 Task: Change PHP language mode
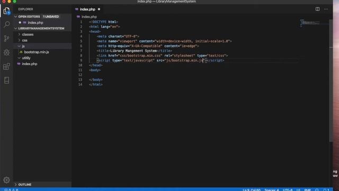point(307,190)
